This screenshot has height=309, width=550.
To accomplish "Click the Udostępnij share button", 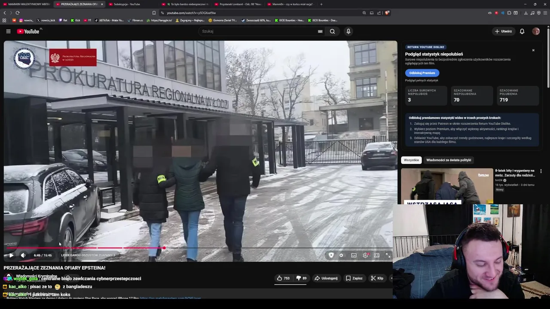I will click(x=326, y=278).
